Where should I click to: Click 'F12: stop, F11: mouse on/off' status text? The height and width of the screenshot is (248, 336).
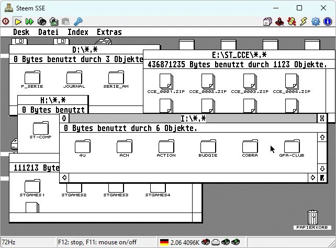point(97,242)
